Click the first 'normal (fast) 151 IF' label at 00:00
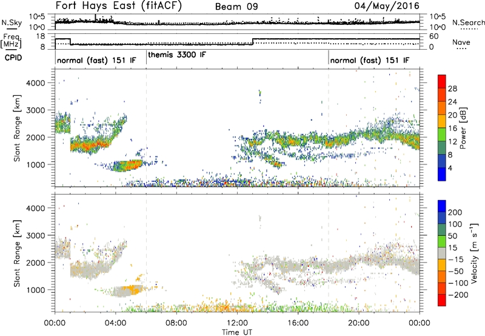 tap(96, 60)
